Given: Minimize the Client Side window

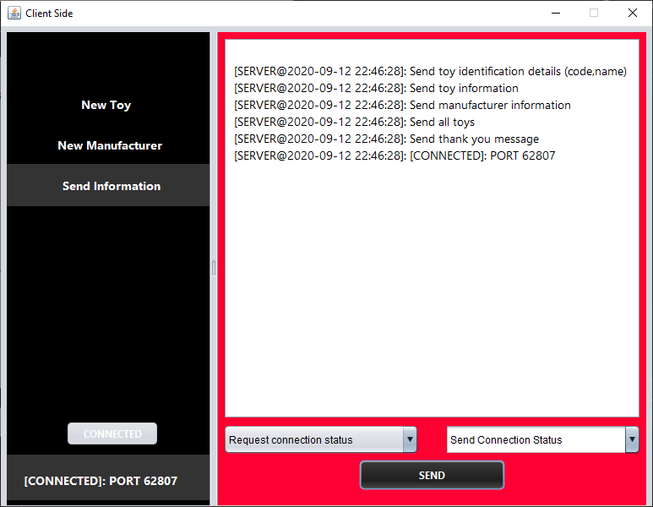Looking at the screenshot, I should pos(556,13).
